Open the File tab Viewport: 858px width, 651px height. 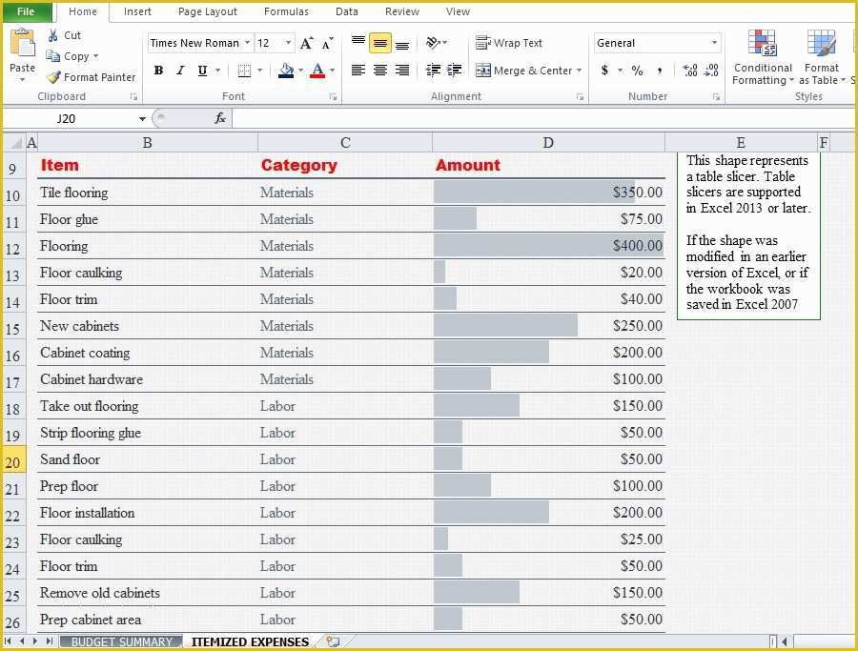pyautogui.click(x=27, y=11)
